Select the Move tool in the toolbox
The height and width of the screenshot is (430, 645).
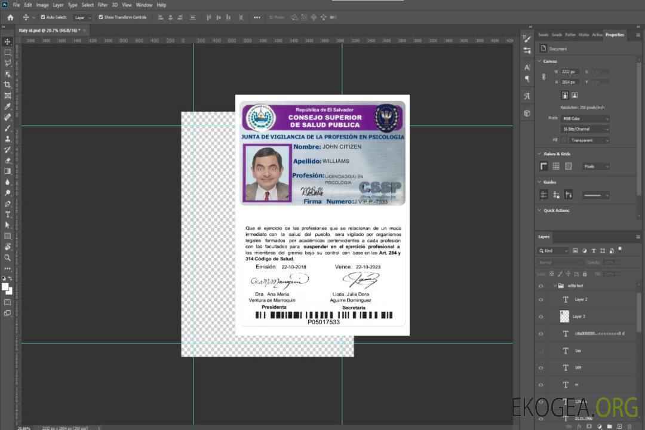click(7, 42)
